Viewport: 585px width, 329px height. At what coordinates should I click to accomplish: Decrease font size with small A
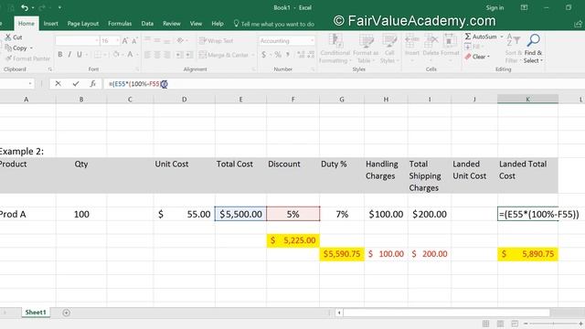click(x=134, y=40)
